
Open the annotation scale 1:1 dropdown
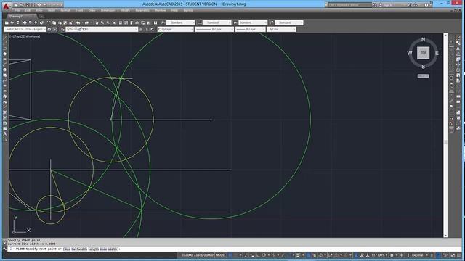point(379,255)
